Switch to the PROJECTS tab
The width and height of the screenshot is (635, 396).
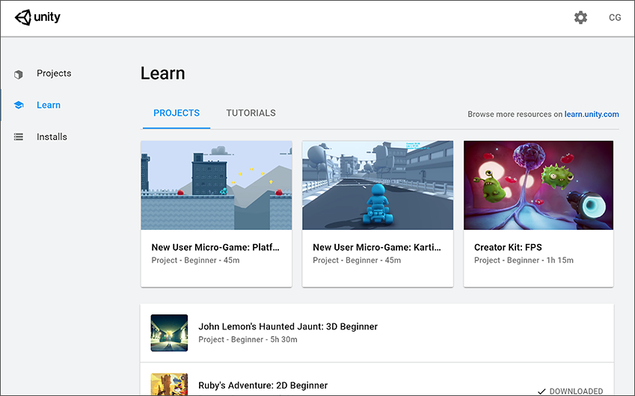[177, 113]
